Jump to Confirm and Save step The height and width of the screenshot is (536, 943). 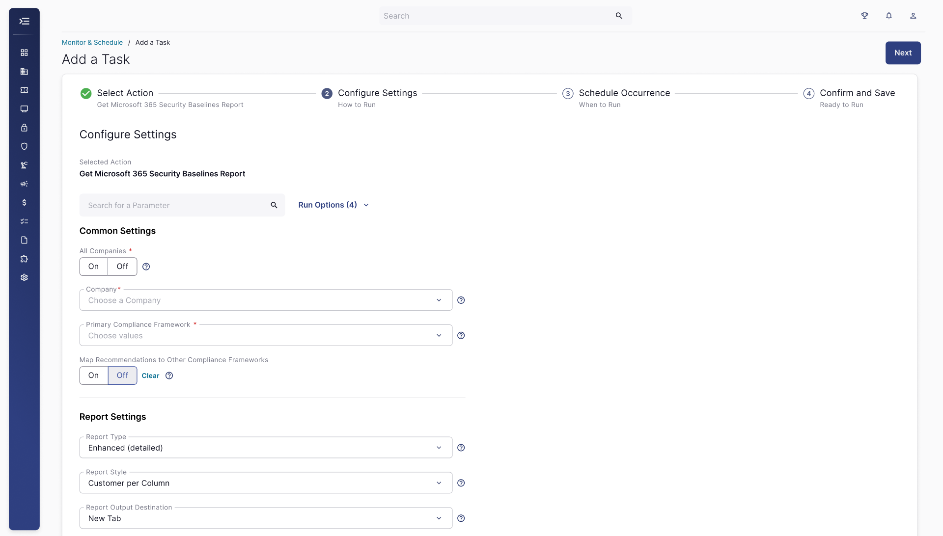[x=857, y=93]
